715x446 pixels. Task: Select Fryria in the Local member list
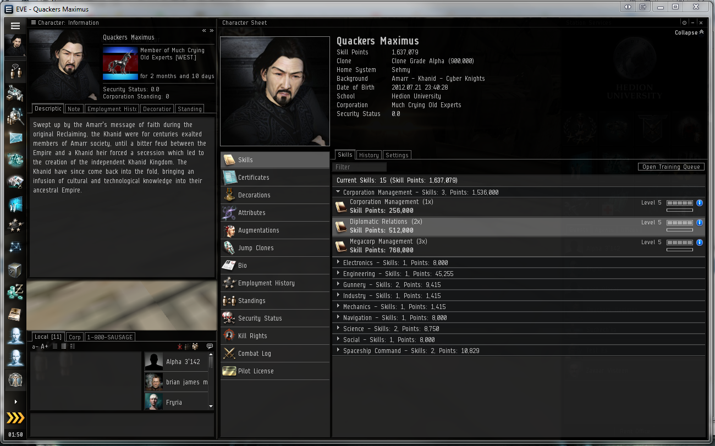coord(177,402)
